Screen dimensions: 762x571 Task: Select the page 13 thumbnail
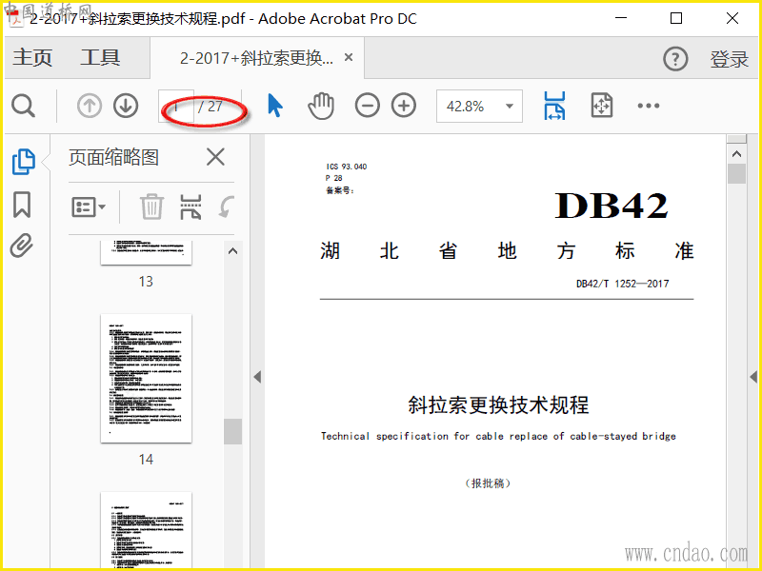pyautogui.click(x=147, y=252)
